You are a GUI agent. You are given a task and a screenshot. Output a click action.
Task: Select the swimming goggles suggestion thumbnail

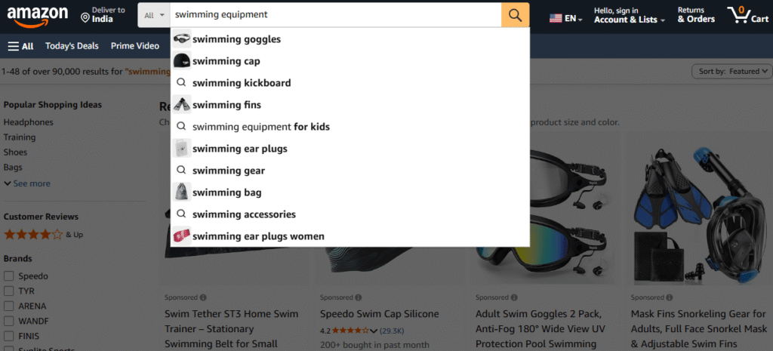coord(181,39)
